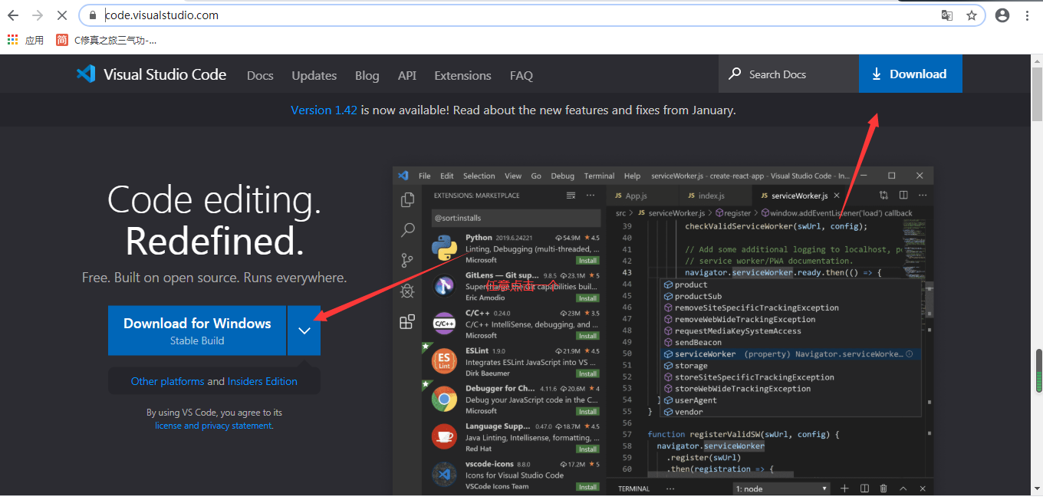Screen dimensions: 1043x500
Task: Click the @sort:installs extension search box
Action: (x=515, y=218)
